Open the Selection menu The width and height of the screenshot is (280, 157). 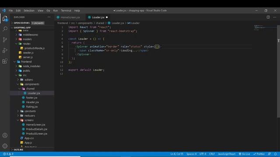tap(29, 10)
